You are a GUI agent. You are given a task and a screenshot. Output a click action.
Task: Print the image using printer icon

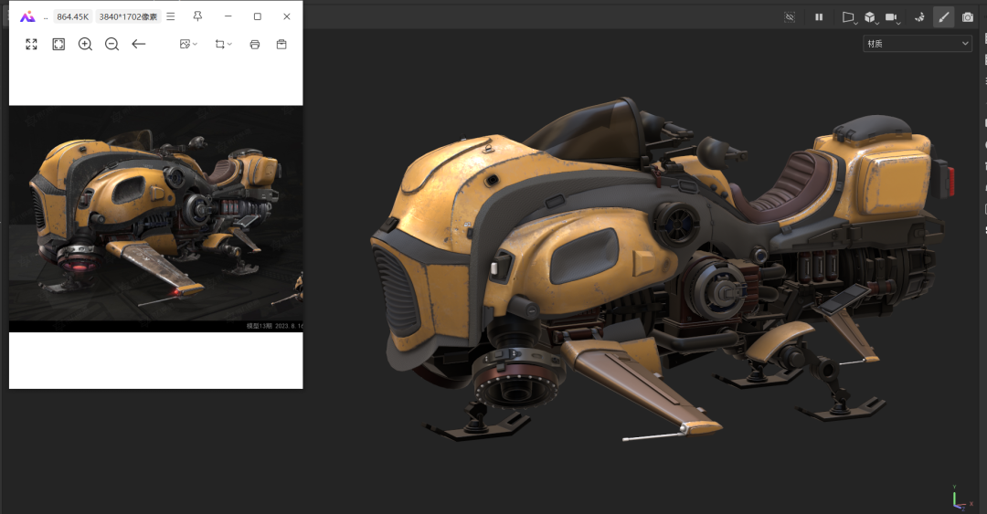point(255,44)
